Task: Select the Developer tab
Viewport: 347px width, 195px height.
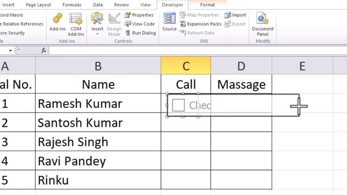Action: (172, 5)
